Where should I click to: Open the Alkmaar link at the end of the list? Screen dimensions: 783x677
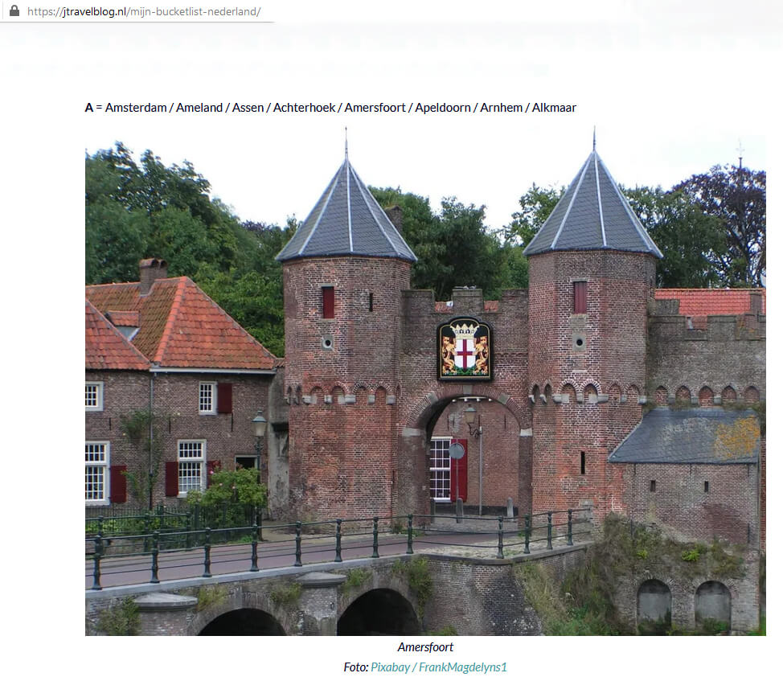(x=555, y=107)
